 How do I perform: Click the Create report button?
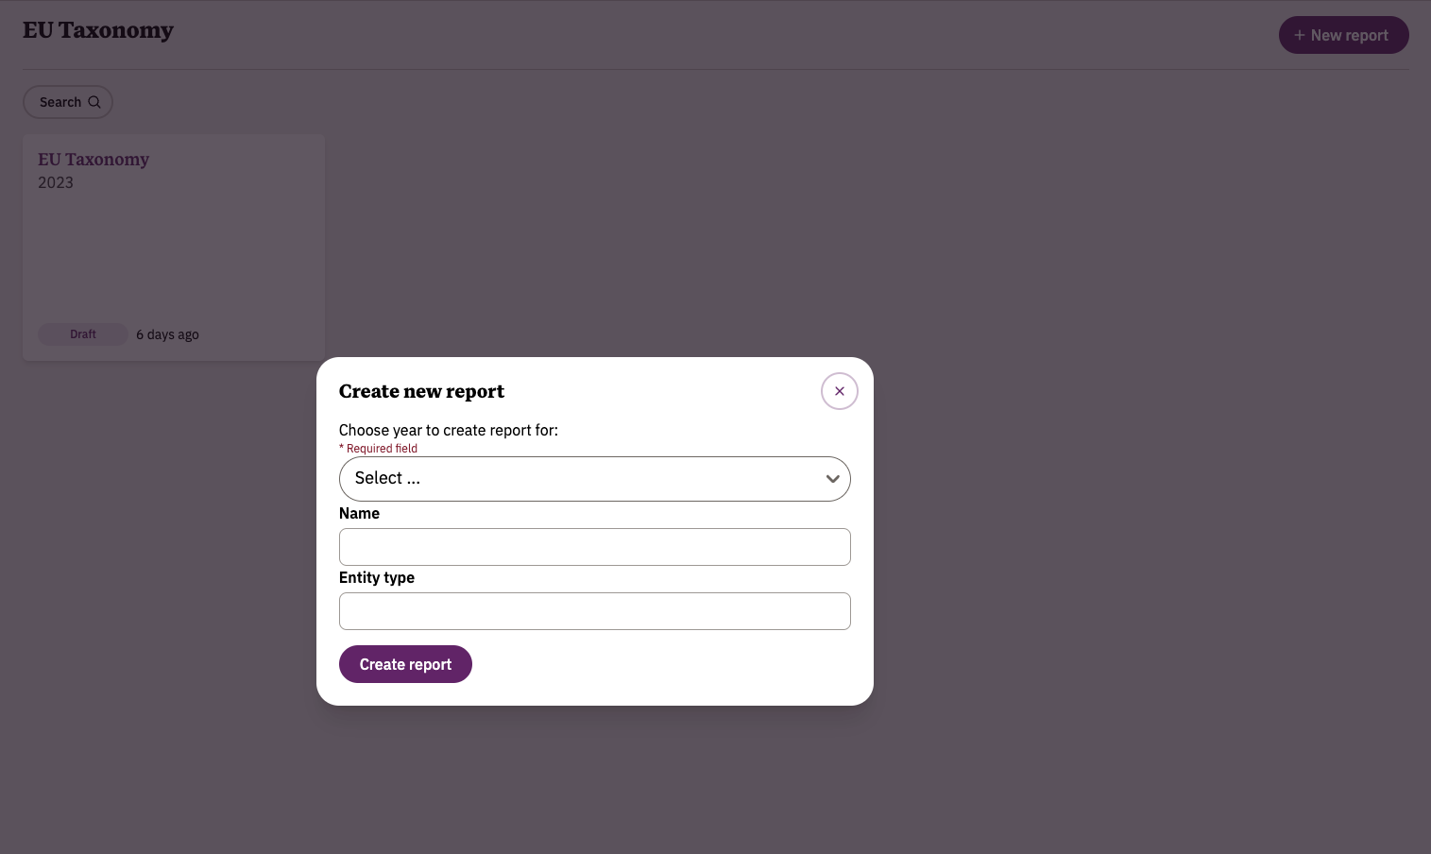coord(405,664)
